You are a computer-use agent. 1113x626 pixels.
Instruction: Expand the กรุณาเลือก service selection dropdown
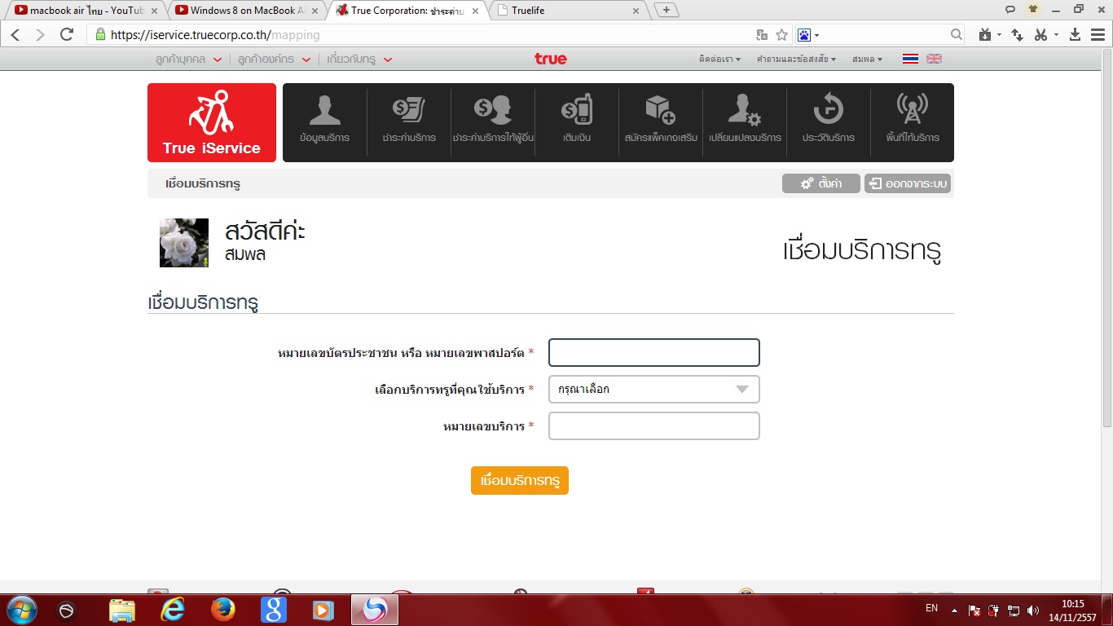click(654, 390)
